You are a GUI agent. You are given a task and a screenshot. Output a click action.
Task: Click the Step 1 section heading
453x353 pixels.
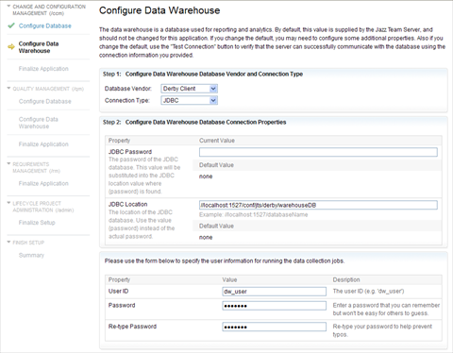click(203, 74)
